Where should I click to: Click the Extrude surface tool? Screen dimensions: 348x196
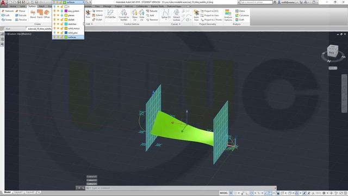coord(21,15)
